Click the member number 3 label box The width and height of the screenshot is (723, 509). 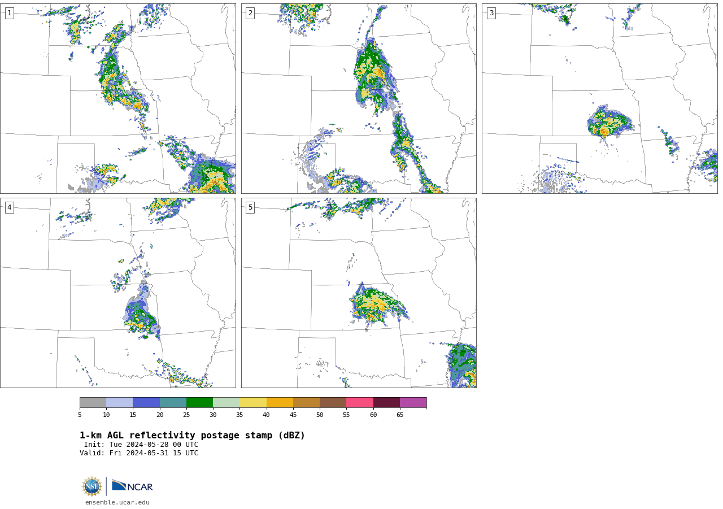coord(491,13)
